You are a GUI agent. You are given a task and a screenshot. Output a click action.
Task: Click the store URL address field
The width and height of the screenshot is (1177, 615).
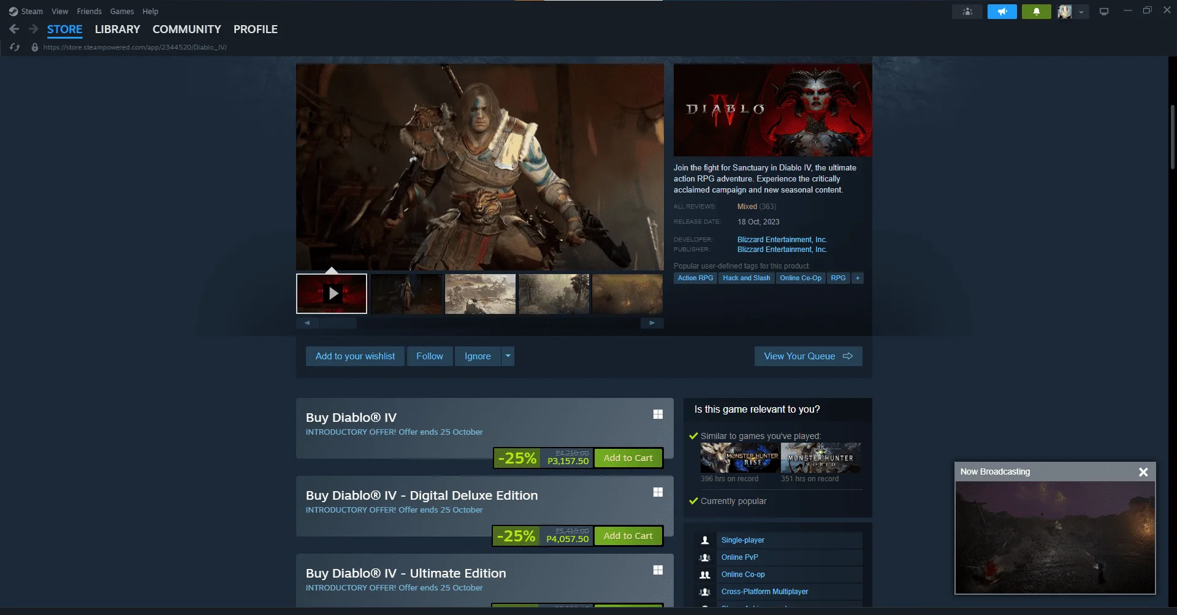pos(135,47)
